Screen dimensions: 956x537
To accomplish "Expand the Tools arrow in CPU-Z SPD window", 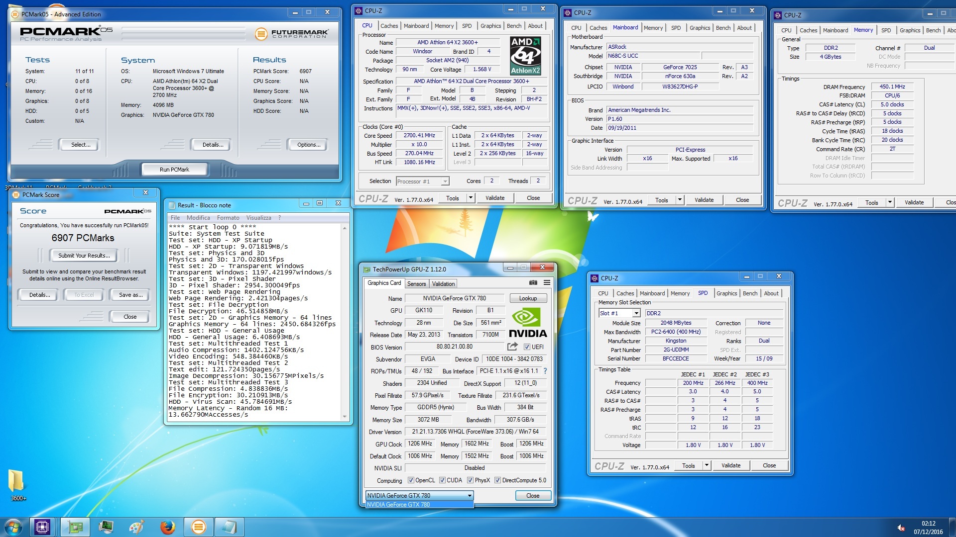I will [x=707, y=465].
